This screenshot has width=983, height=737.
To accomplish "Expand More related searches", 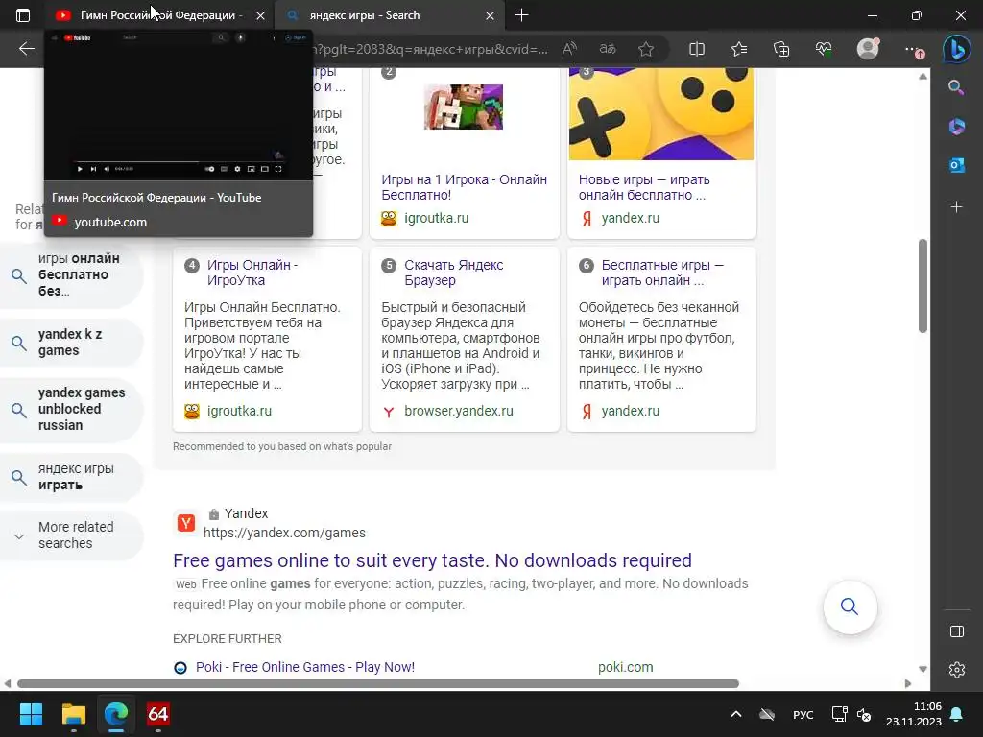I will coord(71,535).
